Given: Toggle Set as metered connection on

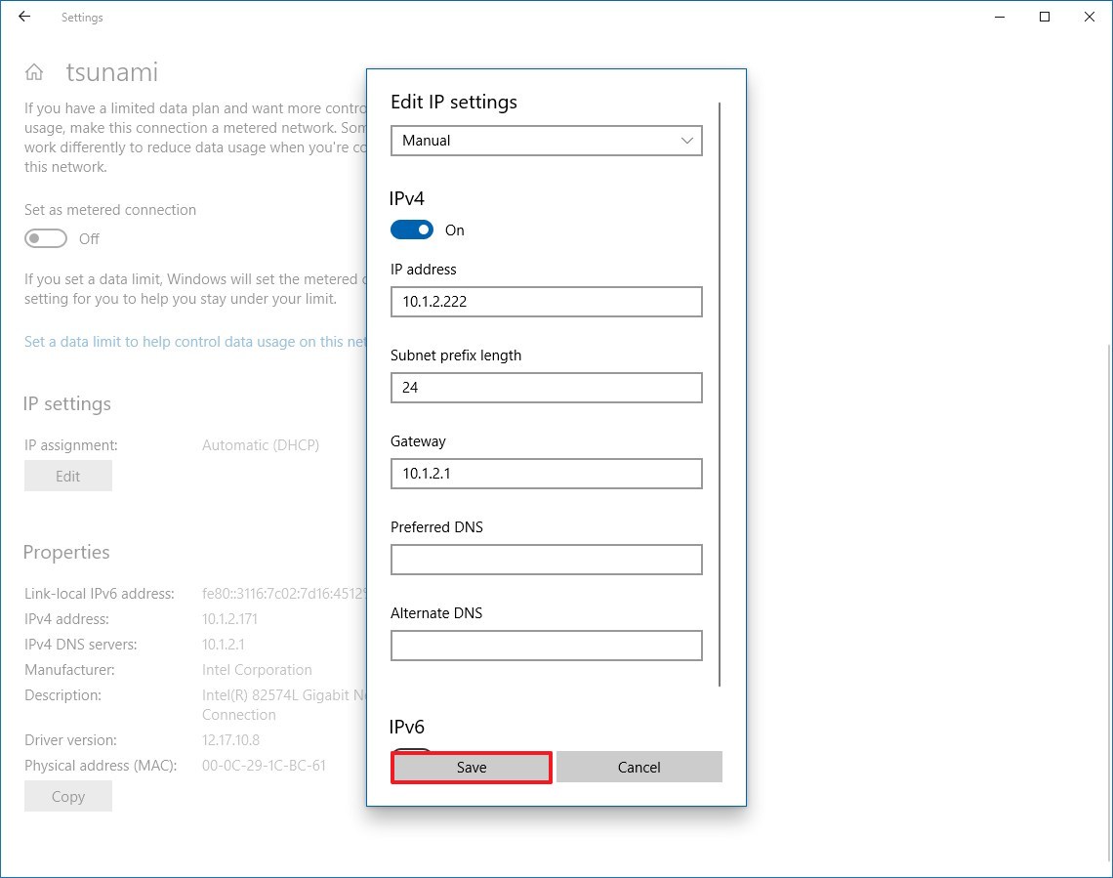Looking at the screenshot, I should 45,237.
